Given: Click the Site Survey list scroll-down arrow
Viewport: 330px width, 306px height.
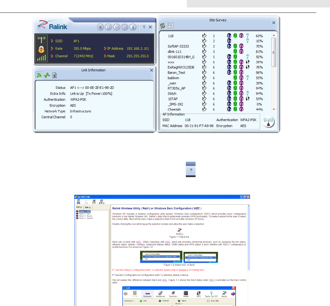Looking at the screenshot, I should click(x=274, y=109).
